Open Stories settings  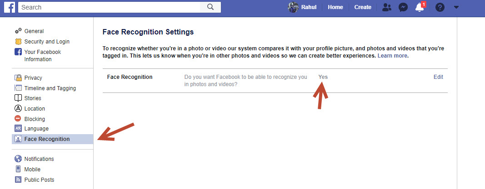[x=33, y=98]
